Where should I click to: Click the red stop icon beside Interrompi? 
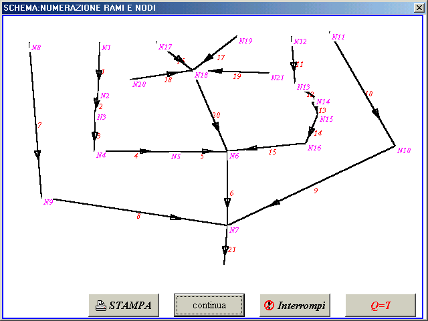point(269,306)
